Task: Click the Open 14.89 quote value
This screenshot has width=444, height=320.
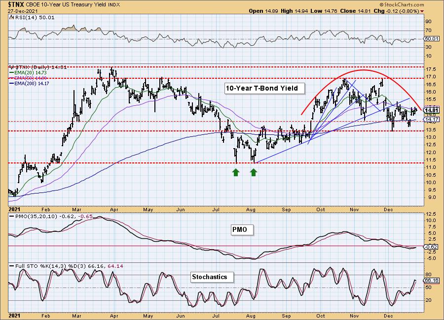Action: point(263,11)
